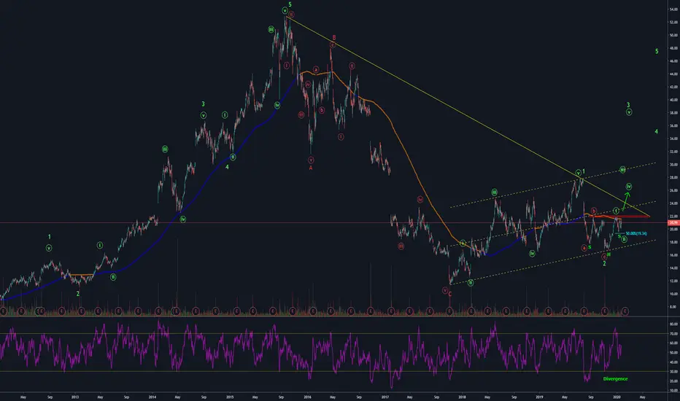This screenshot has width=680, height=401.
Task: Click the 2017 label on the time axis
Action: [x=385, y=397]
